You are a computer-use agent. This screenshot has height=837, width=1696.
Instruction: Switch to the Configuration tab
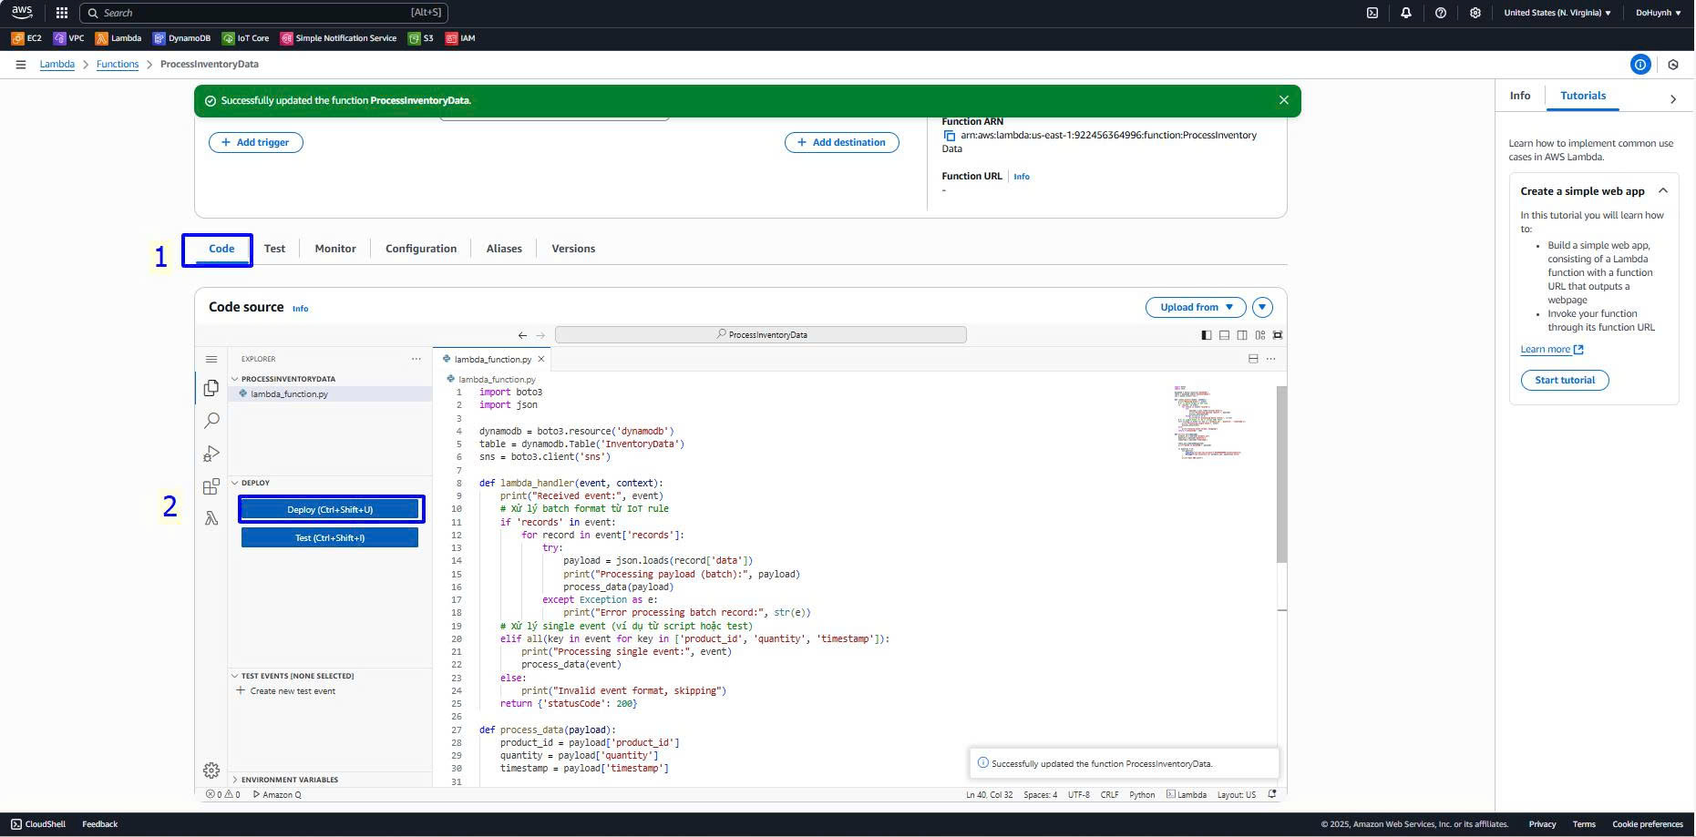[x=420, y=249]
